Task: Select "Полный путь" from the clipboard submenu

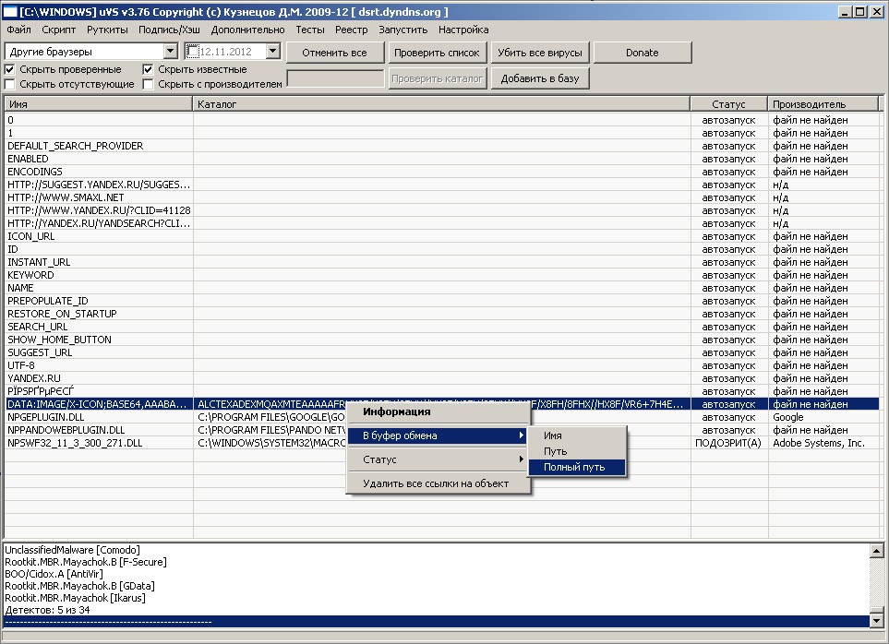Action: tap(574, 468)
